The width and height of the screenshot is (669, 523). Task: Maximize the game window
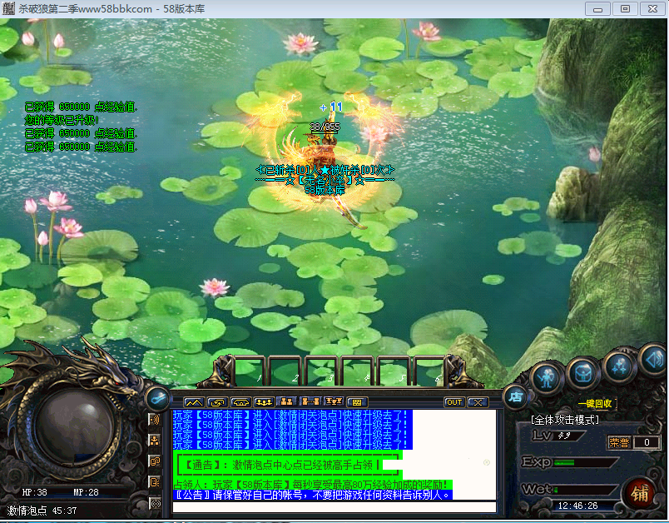(625, 9)
